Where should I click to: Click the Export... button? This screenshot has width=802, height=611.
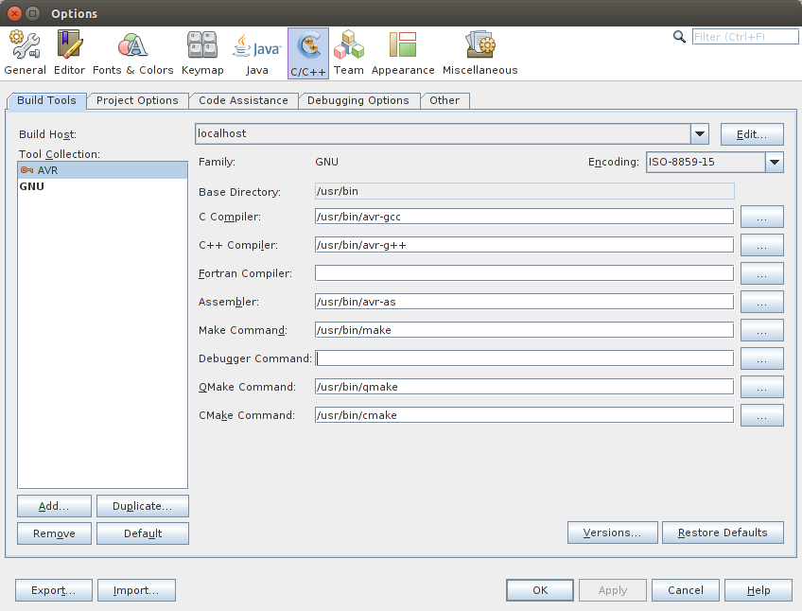[54, 590]
